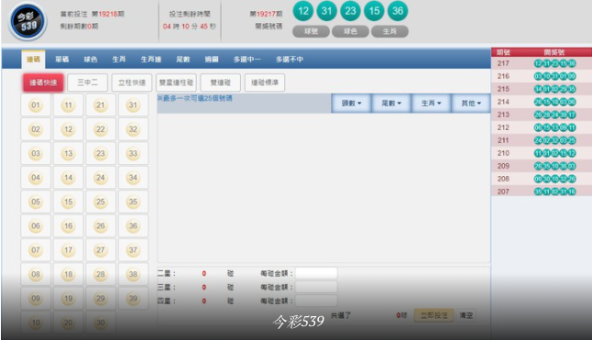Viewport: 592px width, 340px height.
Task: Switch to the 生肖連 tab
Action: (151, 60)
